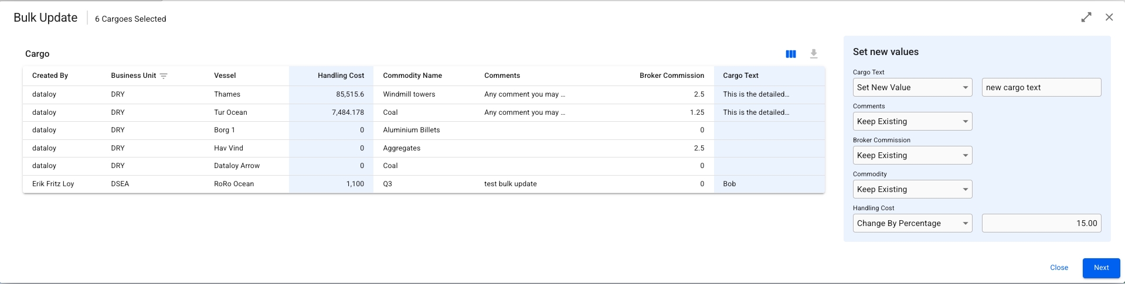Select the RoRo Ocean cargo row
This screenshot has width=1125, height=284.
(x=234, y=184)
